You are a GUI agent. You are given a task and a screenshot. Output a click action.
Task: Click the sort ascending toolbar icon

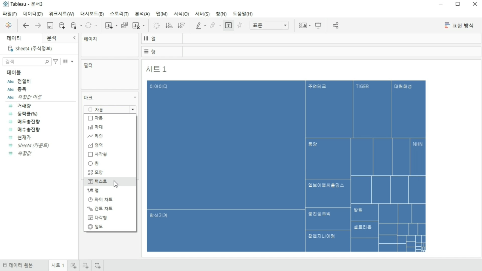(169, 25)
